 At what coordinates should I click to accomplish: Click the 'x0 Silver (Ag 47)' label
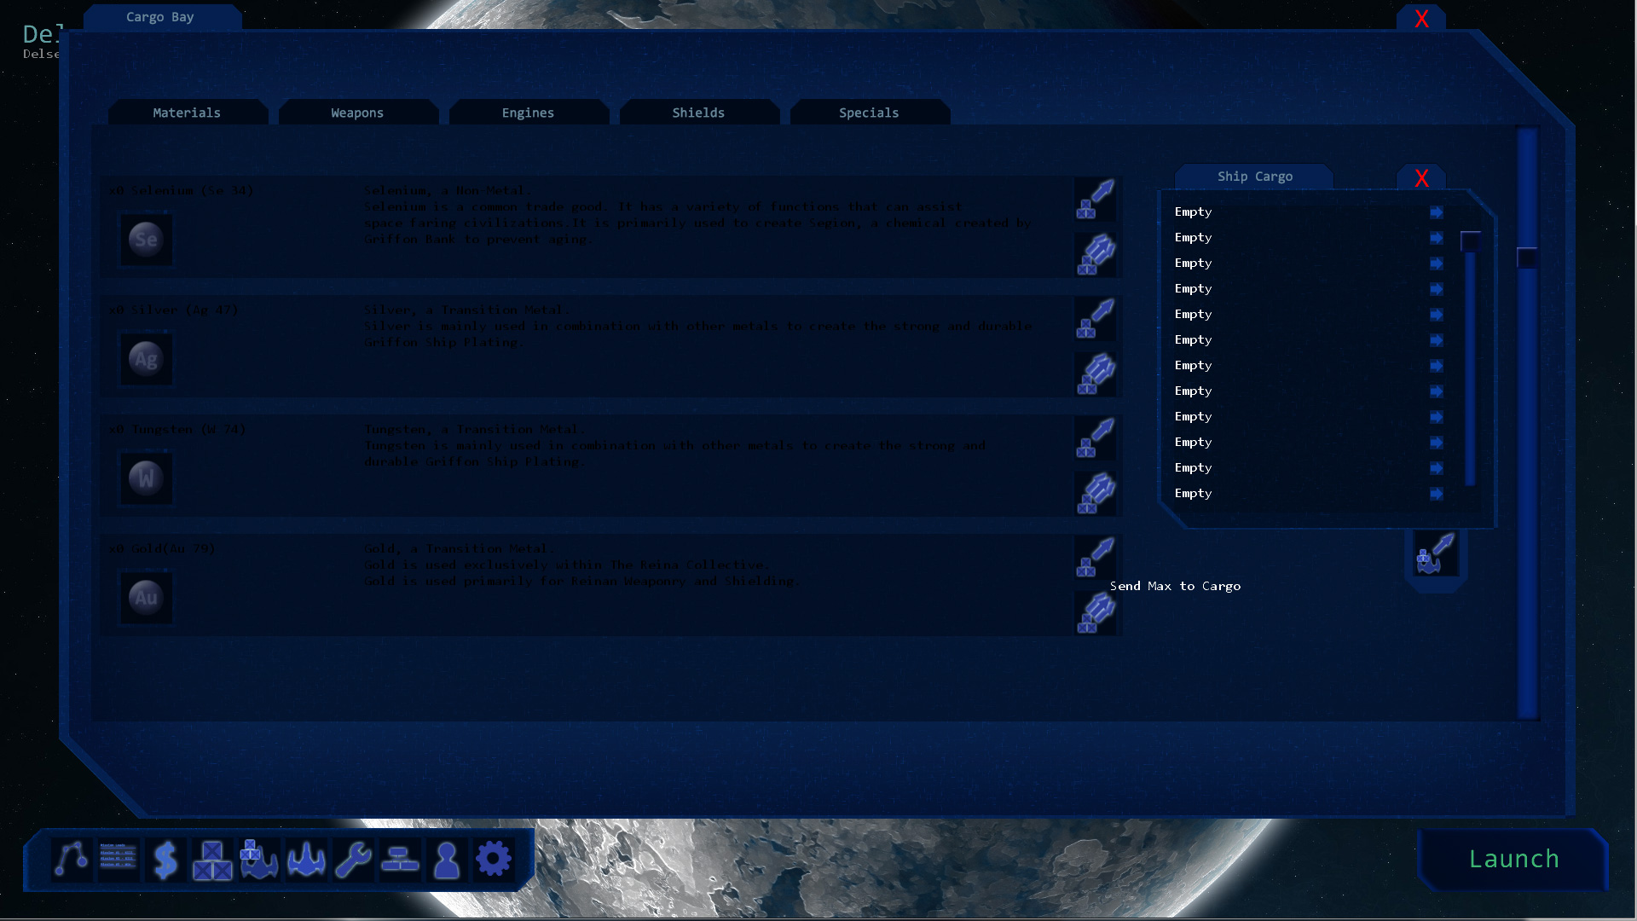[173, 310]
